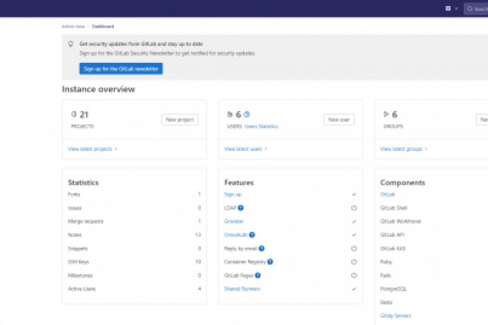The width and height of the screenshot is (488, 325).
Task: Sign up for the GitLab newsletter
Action: (x=121, y=69)
